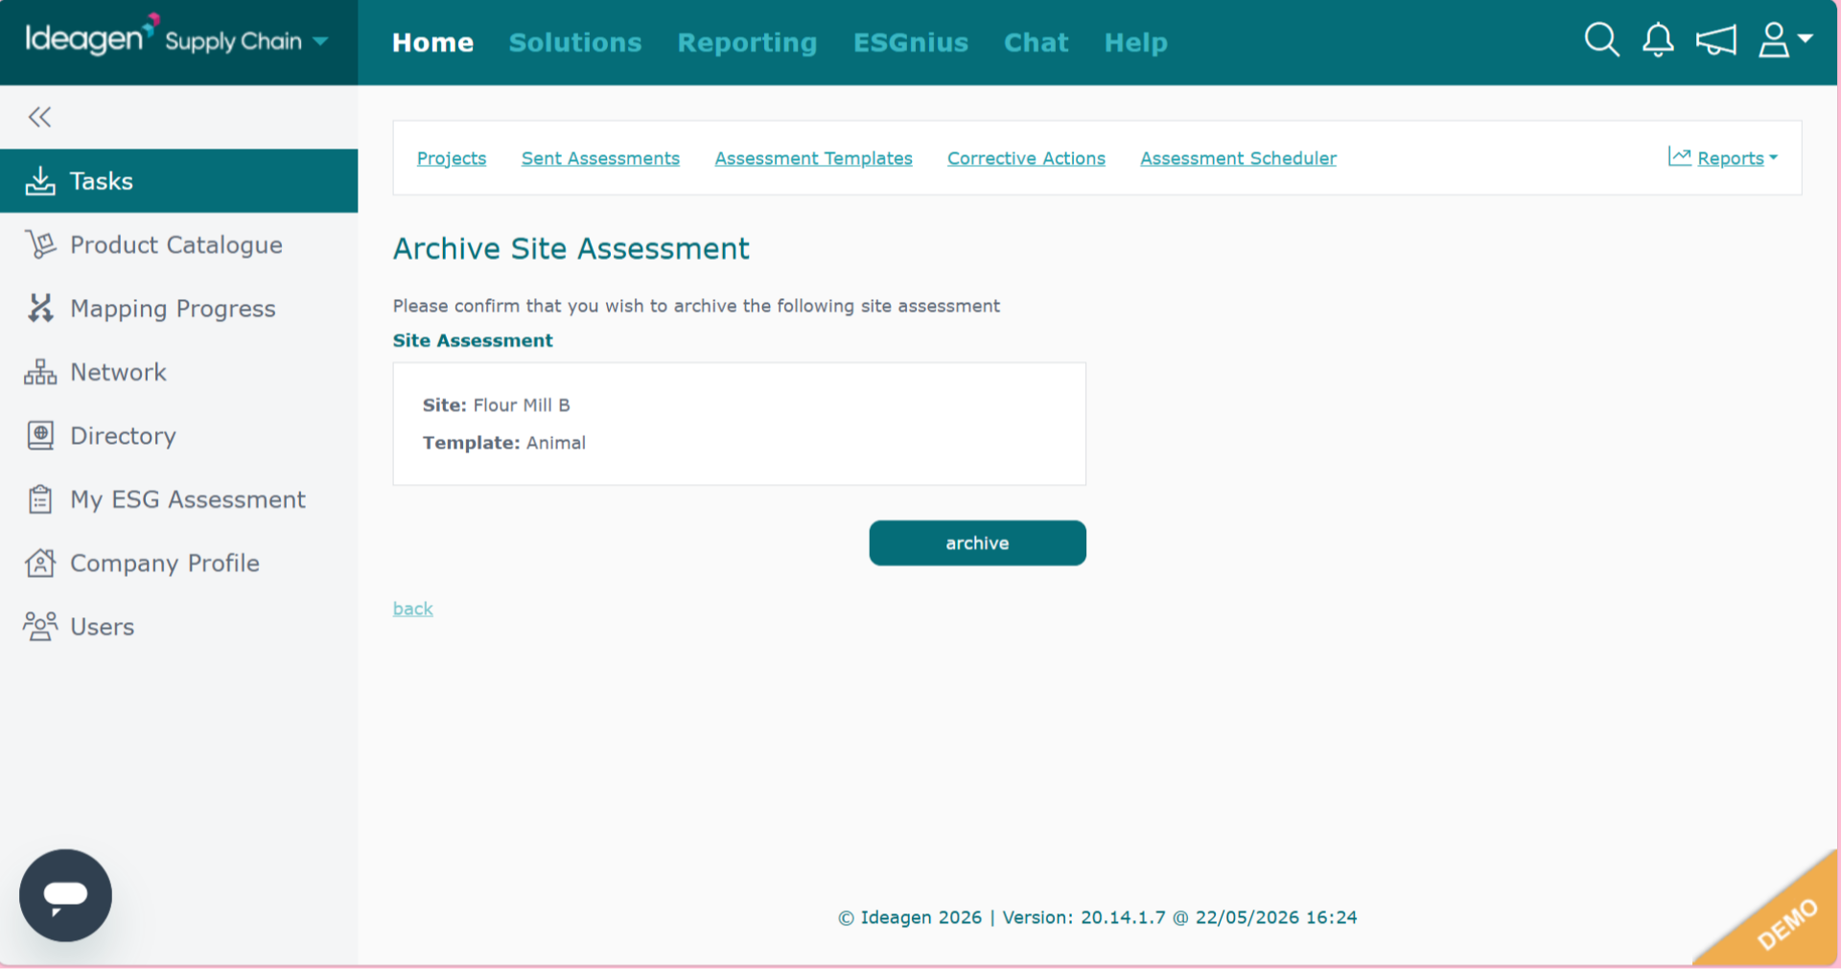
Task: Open notifications bell icon
Action: (1658, 40)
